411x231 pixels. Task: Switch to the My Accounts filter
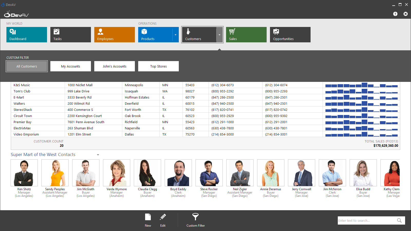pyautogui.click(x=70, y=66)
